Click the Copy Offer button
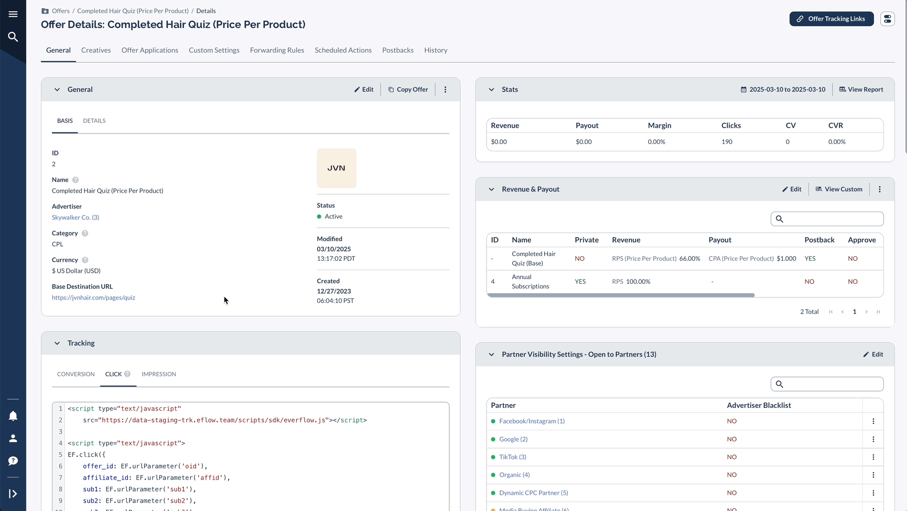The image size is (907, 511). 408,90
